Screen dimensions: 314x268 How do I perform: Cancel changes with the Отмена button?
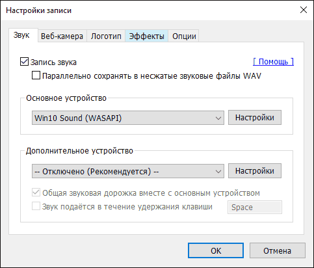[x=278, y=250]
